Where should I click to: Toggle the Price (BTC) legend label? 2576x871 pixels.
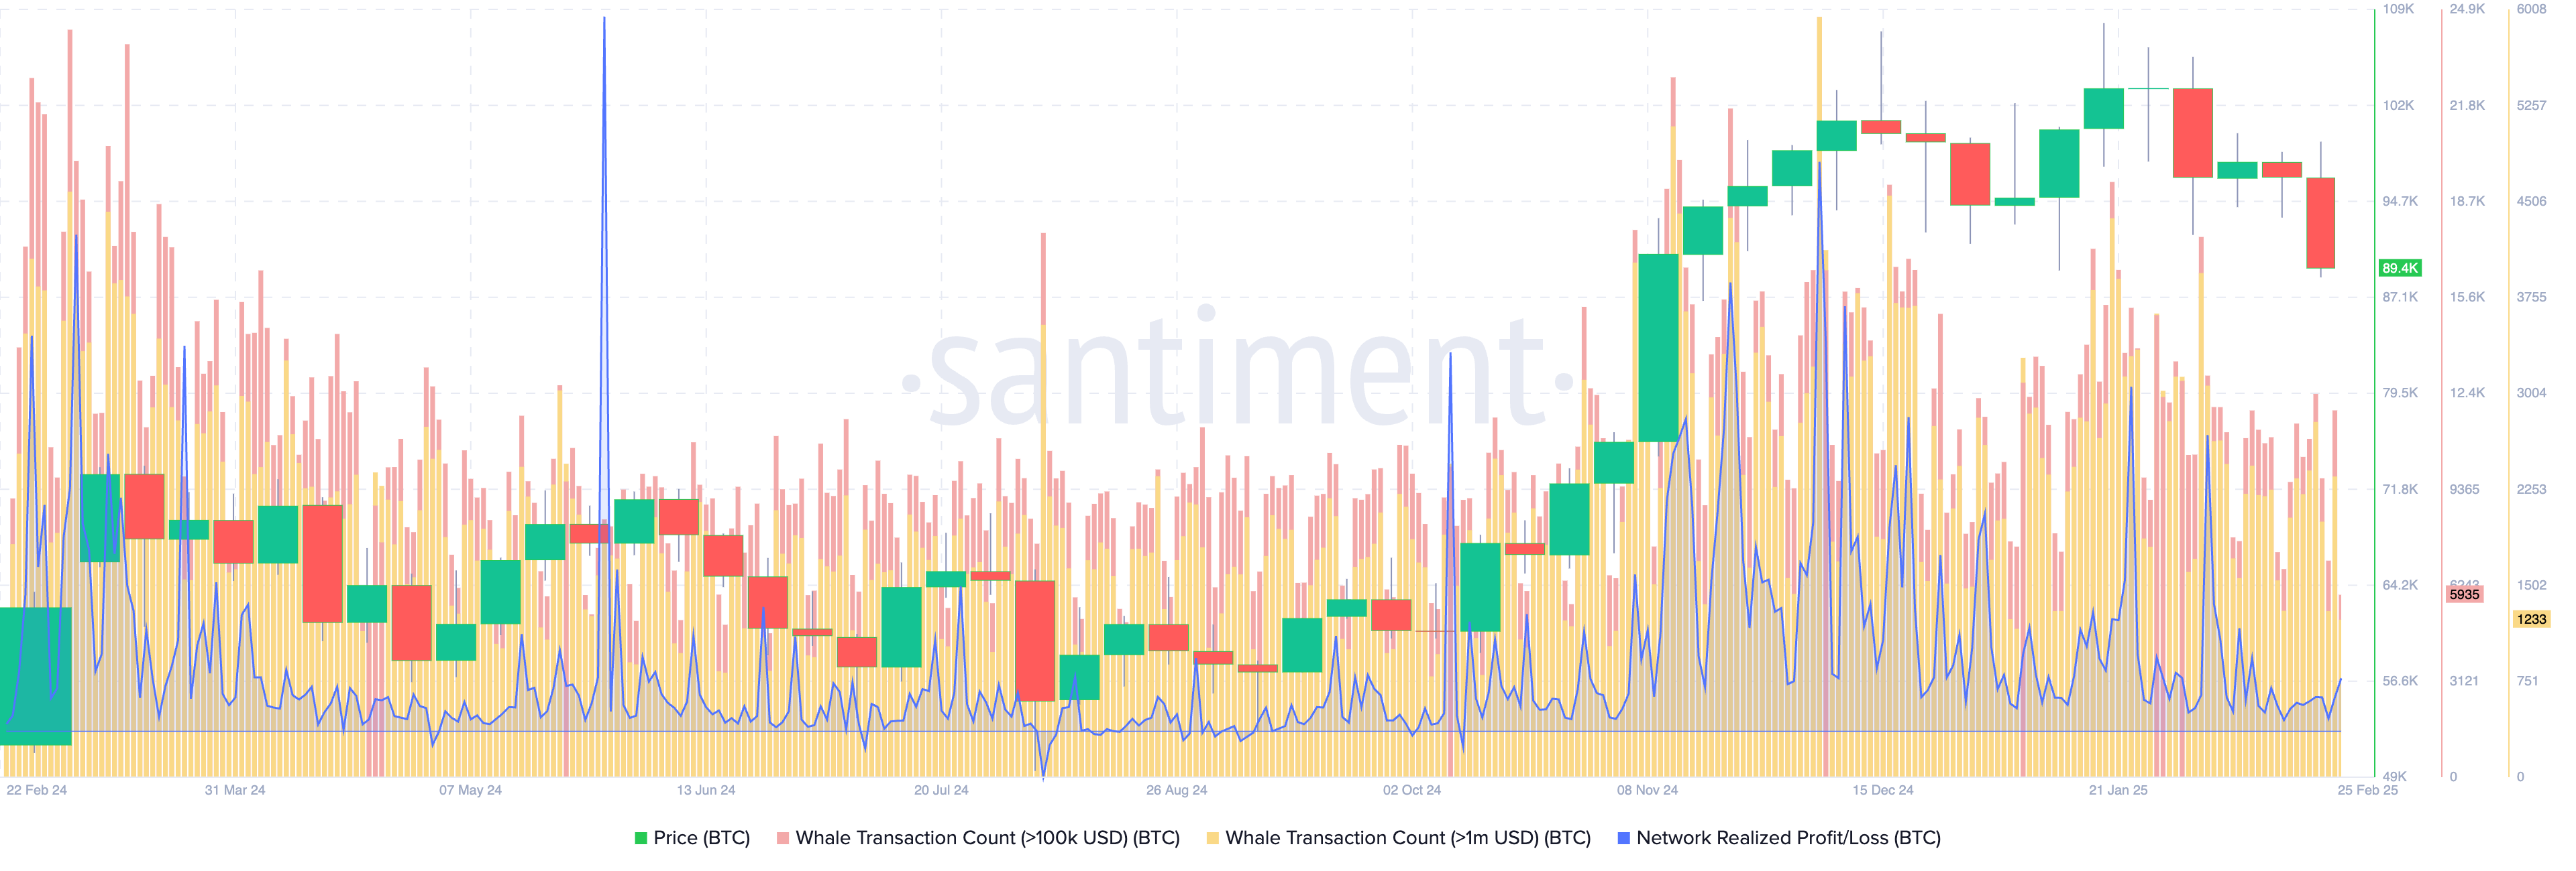pos(701,838)
